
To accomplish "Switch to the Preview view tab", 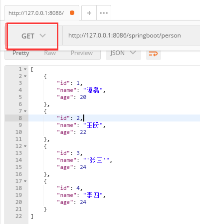I will [82, 53].
